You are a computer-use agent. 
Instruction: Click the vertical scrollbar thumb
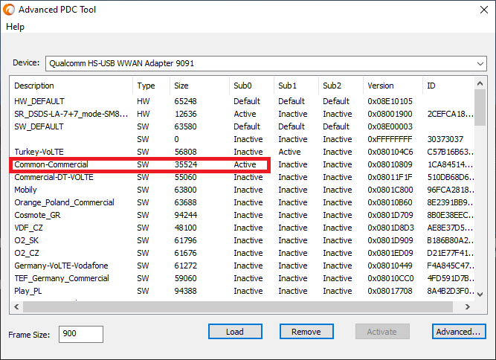point(480,108)
